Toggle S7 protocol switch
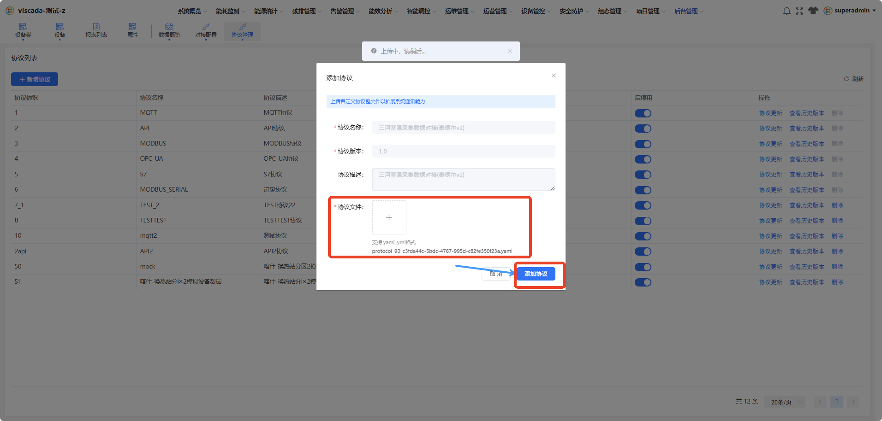882x421 pixels. tap(643, 175)
